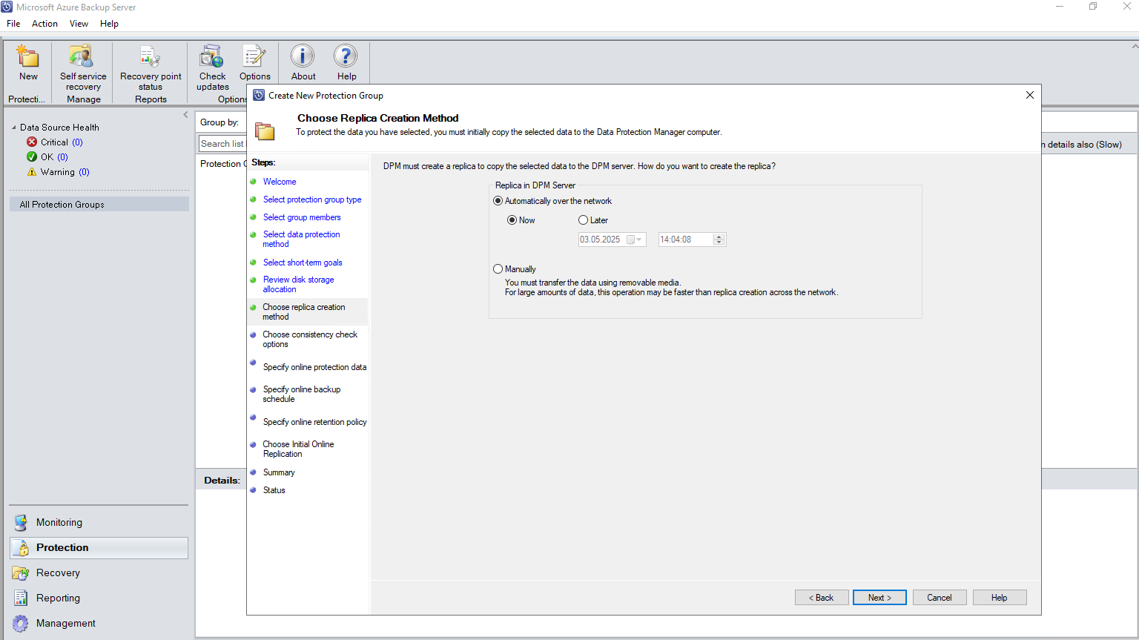The height and width of the screenshot is (640, 1139).
Task: Click the Choose consistency check options step
Action: [310, 339]
